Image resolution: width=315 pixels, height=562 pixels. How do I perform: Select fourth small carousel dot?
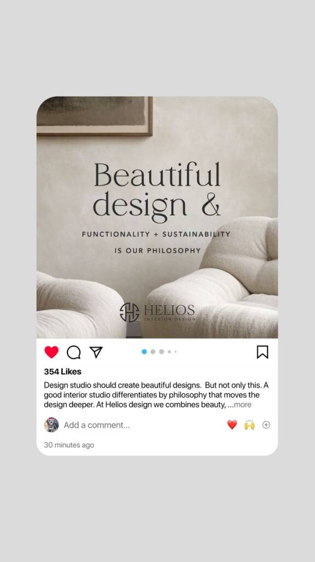169,352
